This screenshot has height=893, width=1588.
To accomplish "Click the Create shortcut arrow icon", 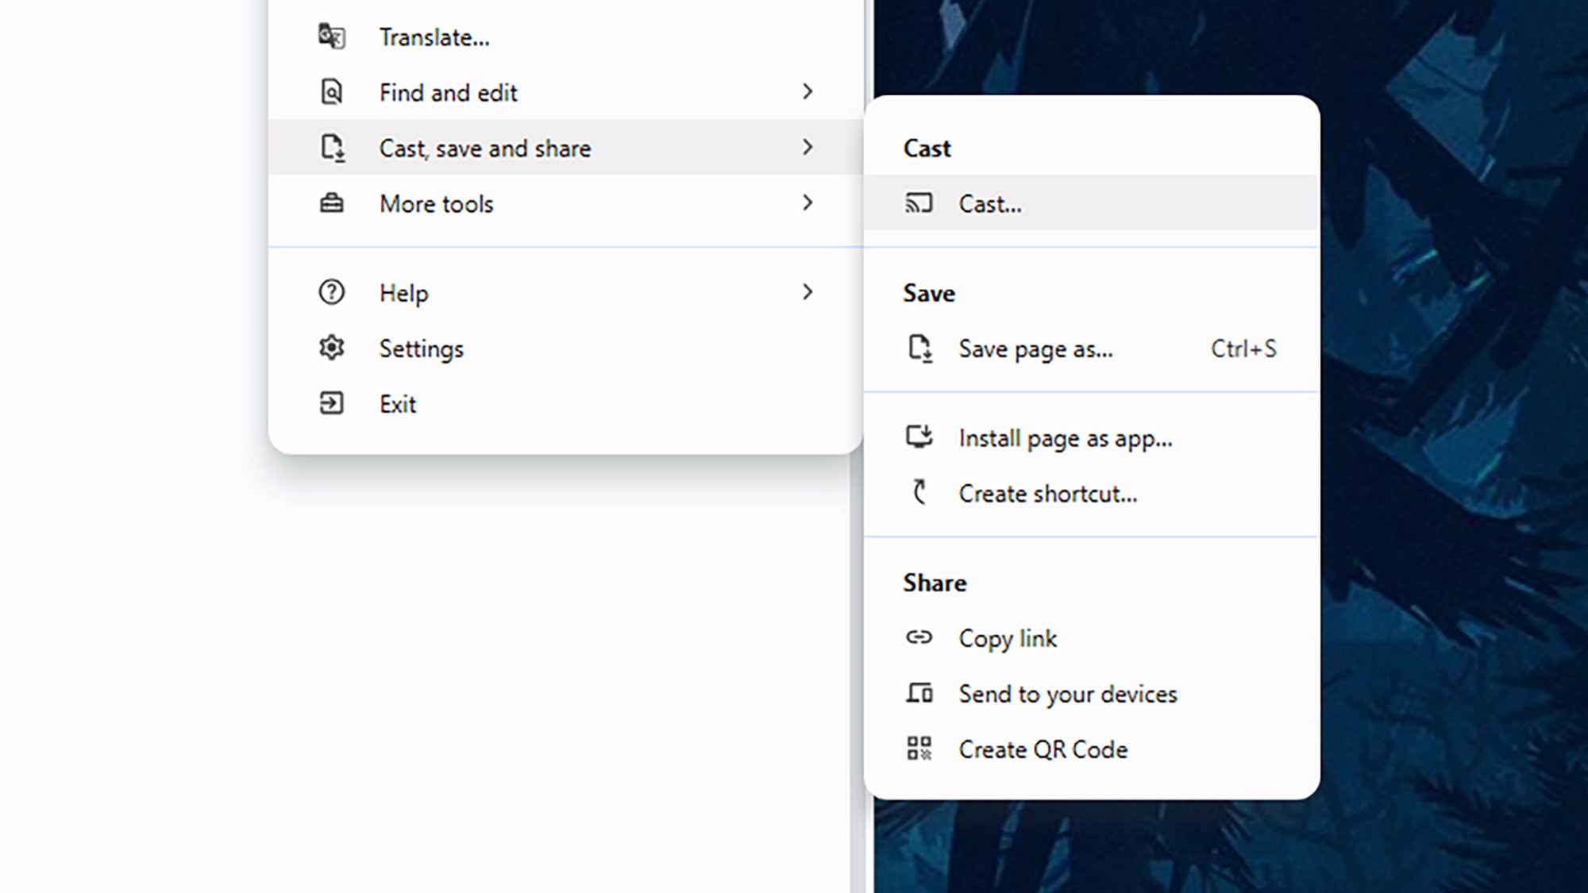I will (919, 493).
